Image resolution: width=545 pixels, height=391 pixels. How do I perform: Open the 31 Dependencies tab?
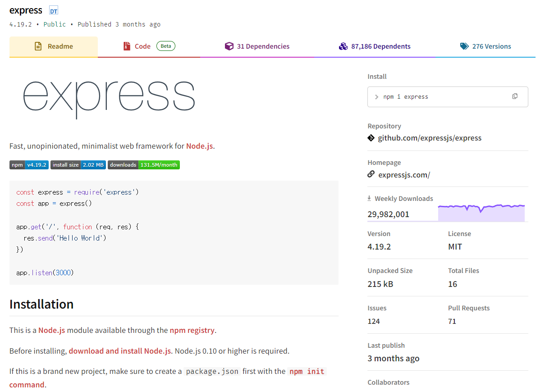[257, 46]
